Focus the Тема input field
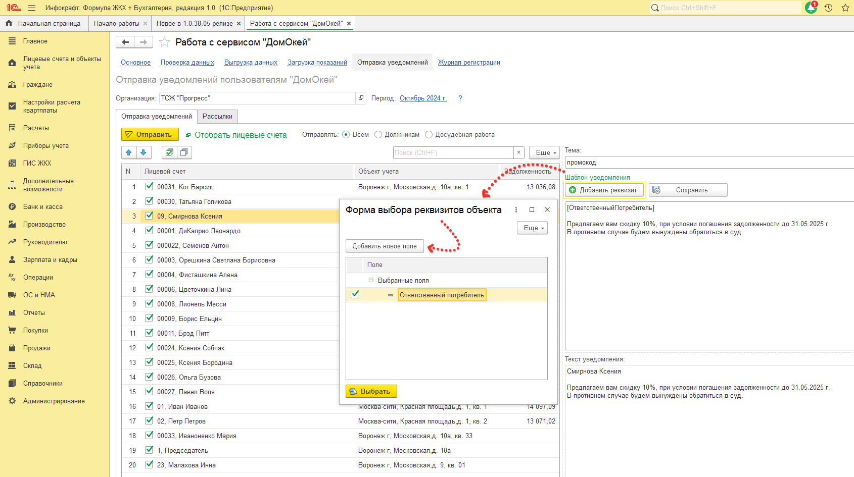 tap(709, 163)
